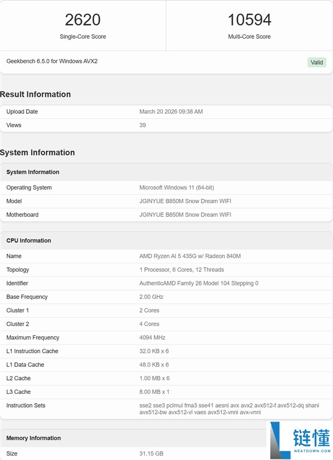This screenshot has height=460, width=333.
Task: Click the memory Size label
Action: tap(12, 453)
